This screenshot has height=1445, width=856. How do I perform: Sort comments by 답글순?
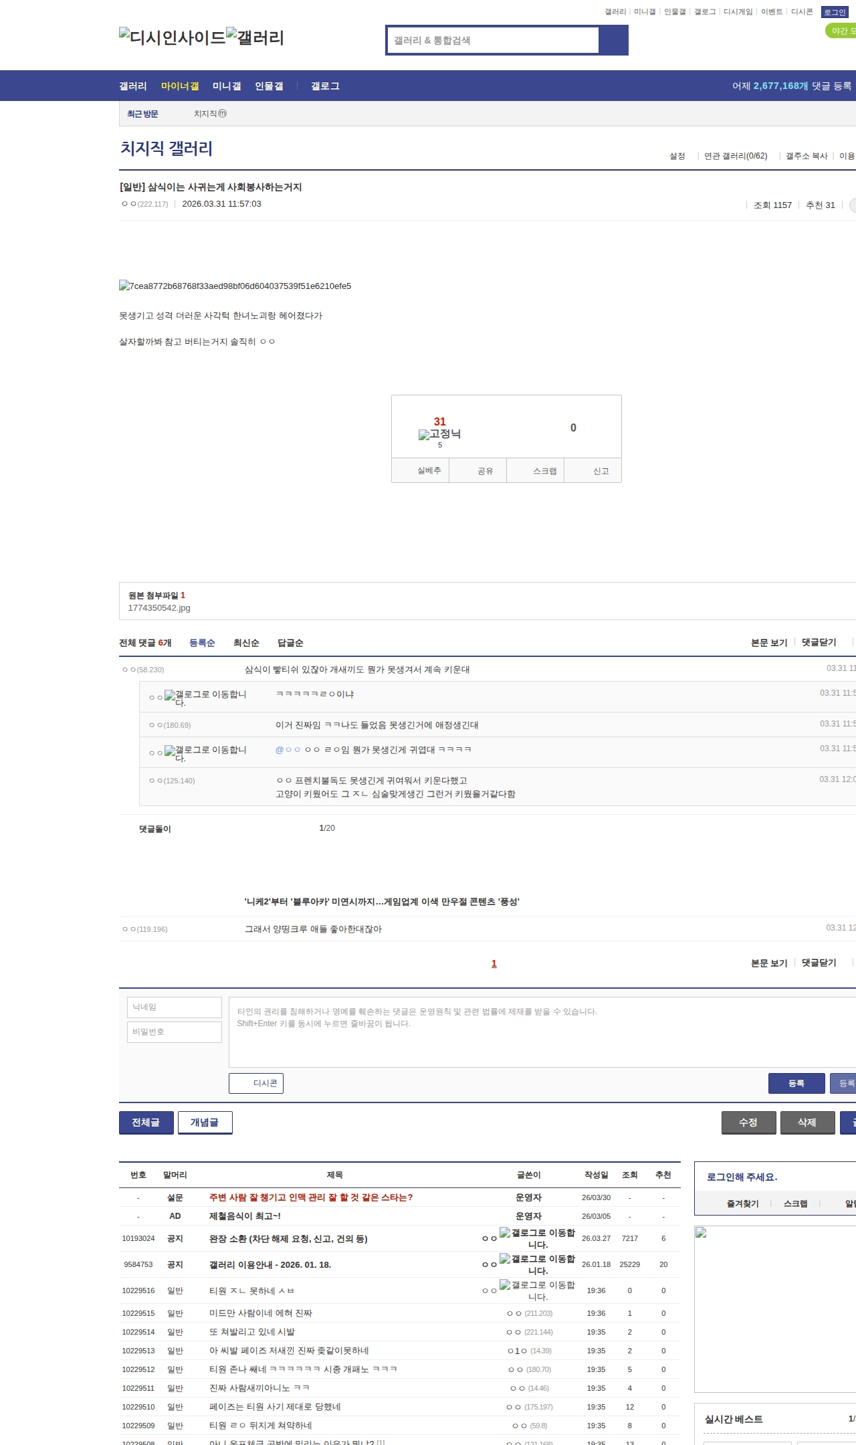tap(290, 643)
